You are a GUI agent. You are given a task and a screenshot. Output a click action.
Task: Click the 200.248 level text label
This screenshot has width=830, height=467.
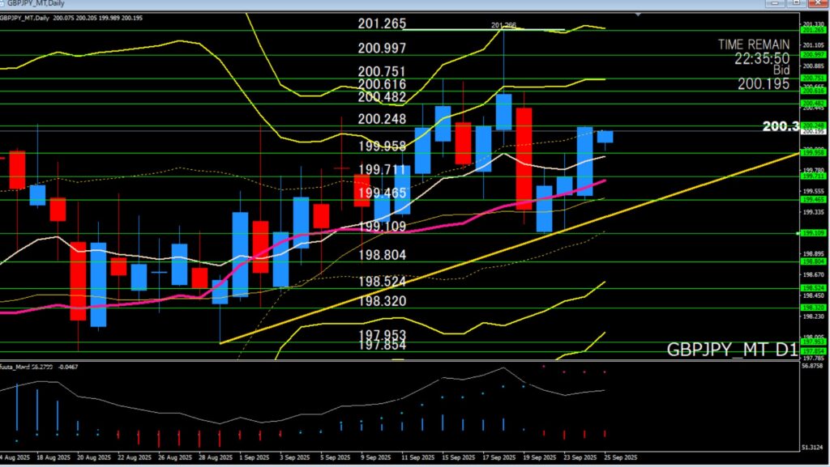point(382,119)
